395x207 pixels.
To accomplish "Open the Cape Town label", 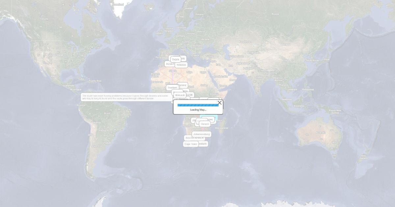I will coord(191,144).
